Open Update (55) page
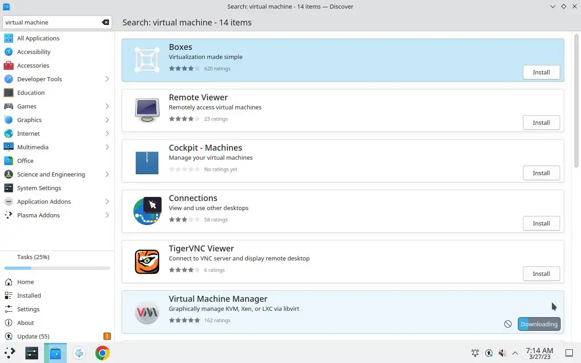This screenshot has width=581, height=363. (x=57, y=336)
